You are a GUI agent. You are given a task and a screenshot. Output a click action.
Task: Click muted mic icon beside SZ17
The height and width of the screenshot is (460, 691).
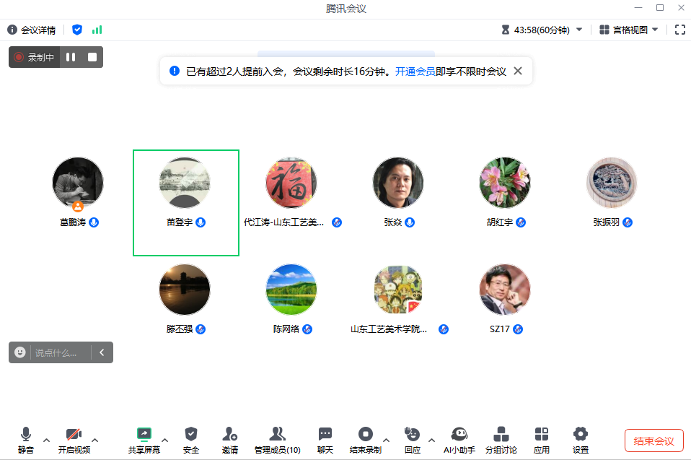pyautogui.click(x=518, y=329)
